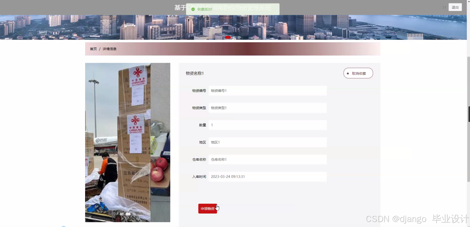Click the city skyline banner image
This screenshot has height=227, width=470.
(x=233, y=27)
